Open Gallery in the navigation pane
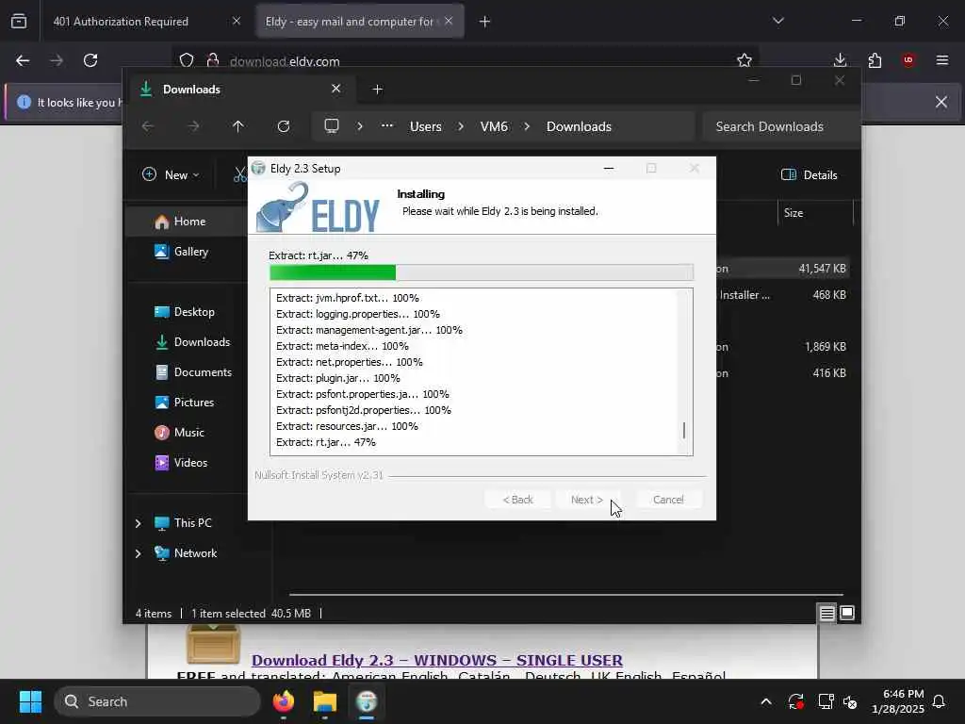This screenshot has width=965, height=724. pos(190,251)
